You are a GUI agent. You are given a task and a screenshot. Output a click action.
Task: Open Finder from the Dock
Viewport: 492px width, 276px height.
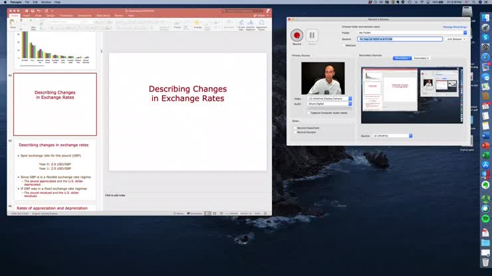point(485,18)
